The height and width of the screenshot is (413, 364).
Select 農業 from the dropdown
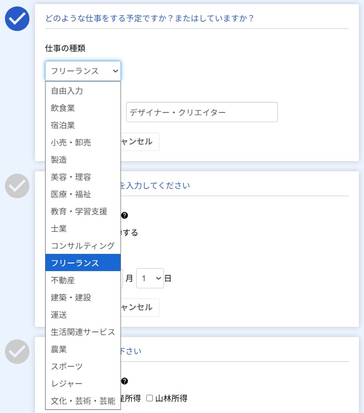point(83,349)
